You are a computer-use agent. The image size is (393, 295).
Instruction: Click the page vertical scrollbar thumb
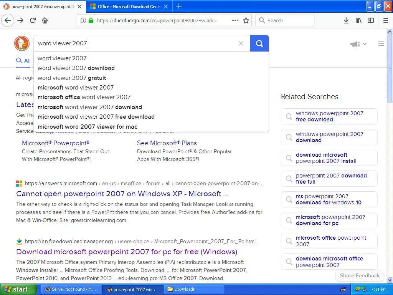pyautogui.click(x=390, y=68)
